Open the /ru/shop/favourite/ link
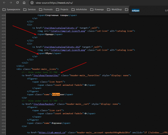168x135 pixels. [x=46, y=75]
